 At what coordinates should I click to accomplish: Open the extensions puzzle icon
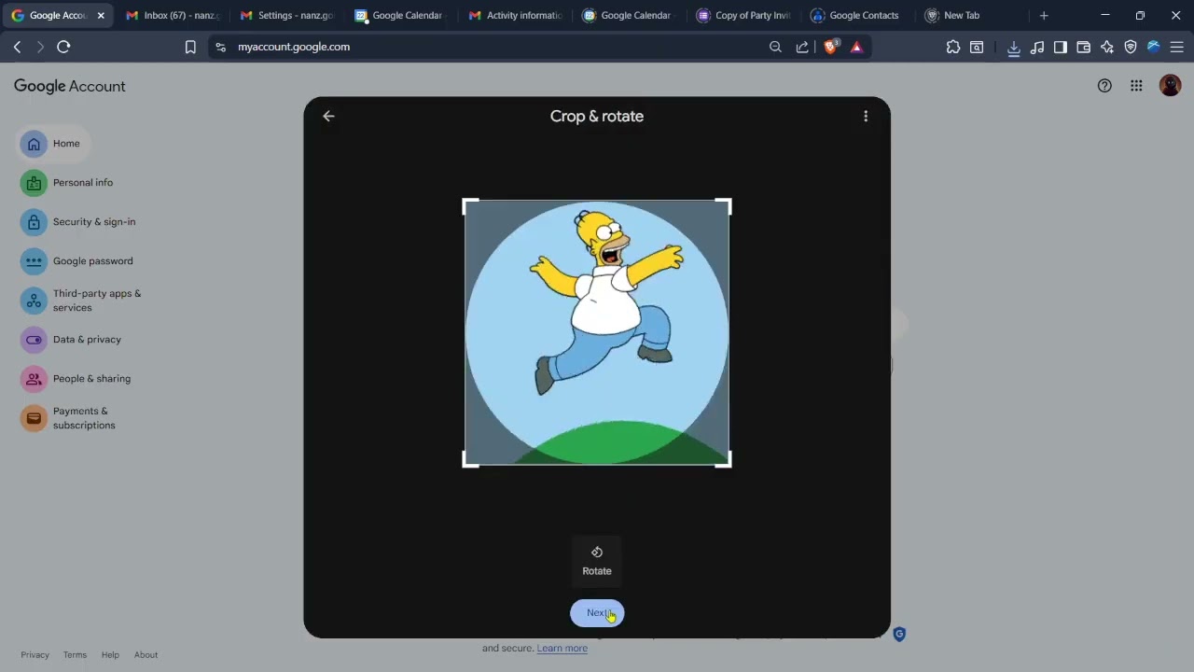click(953, 47)
